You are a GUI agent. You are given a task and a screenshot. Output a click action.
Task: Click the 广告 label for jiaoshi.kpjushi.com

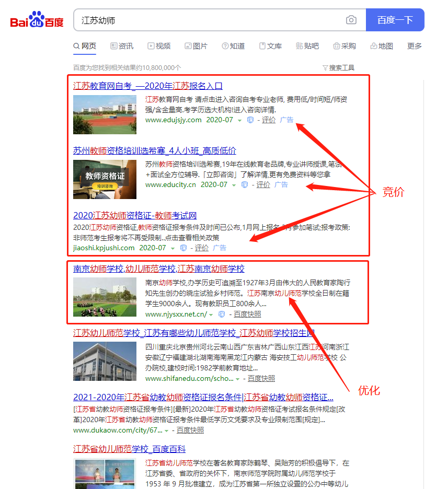[x=220, y=248]
